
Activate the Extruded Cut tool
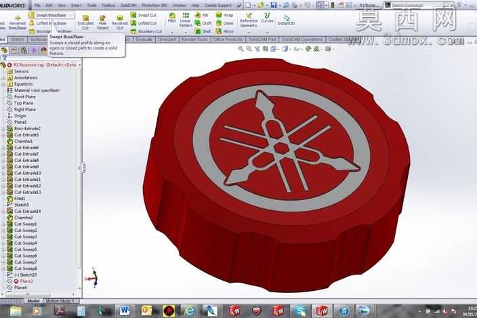point(85,22)
